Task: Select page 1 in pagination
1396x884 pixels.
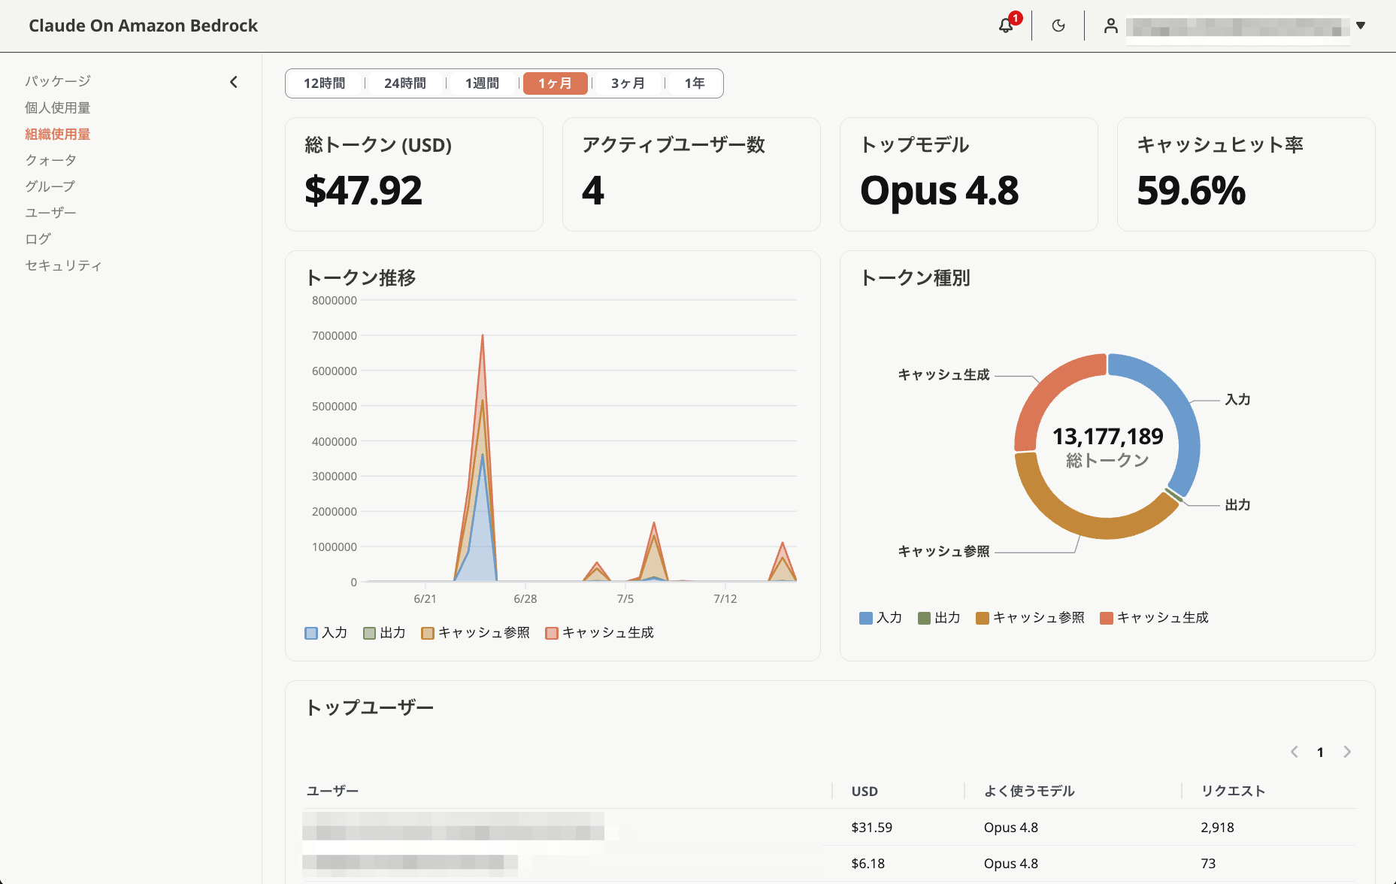Action: coord(1320,752)
